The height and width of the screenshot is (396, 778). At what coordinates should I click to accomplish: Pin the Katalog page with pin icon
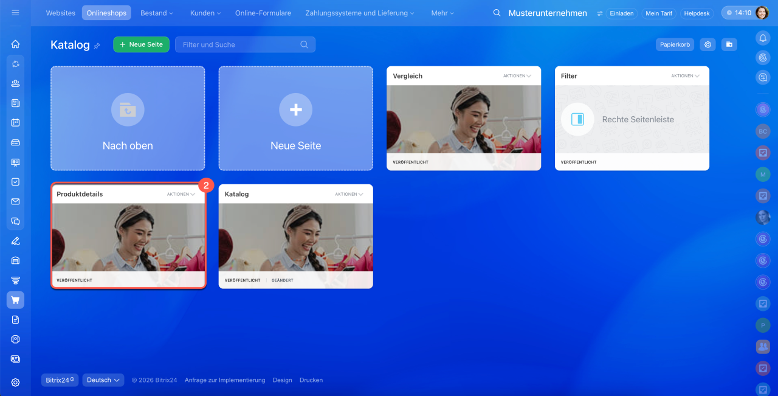[97, 46]
